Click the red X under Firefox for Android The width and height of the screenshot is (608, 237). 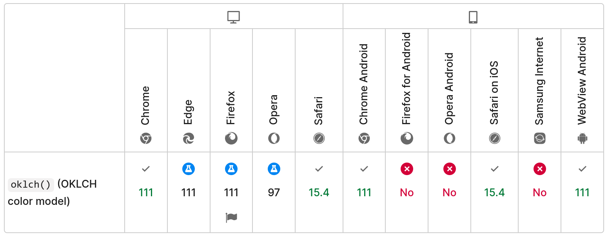407,169
